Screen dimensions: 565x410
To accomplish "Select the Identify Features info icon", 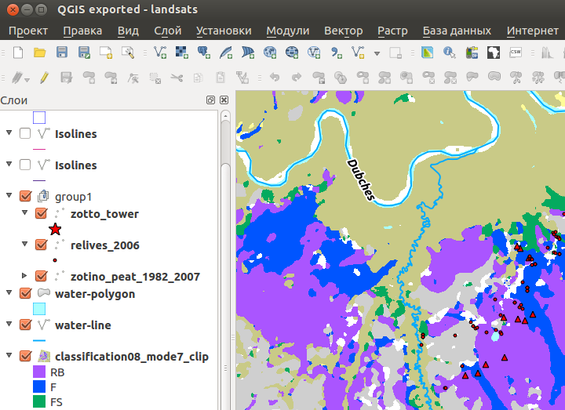I will [450, 53].
